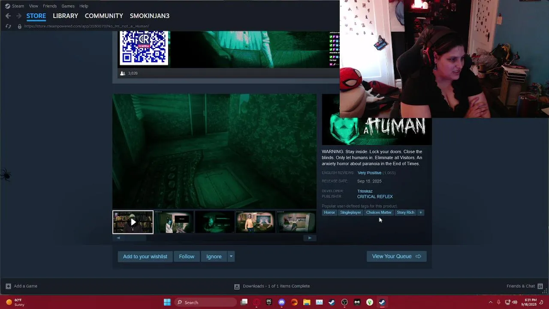Click the taskbar Search box
Image resolution: width=549 pixels, height=309 pixels.
(x=206, y=302)
